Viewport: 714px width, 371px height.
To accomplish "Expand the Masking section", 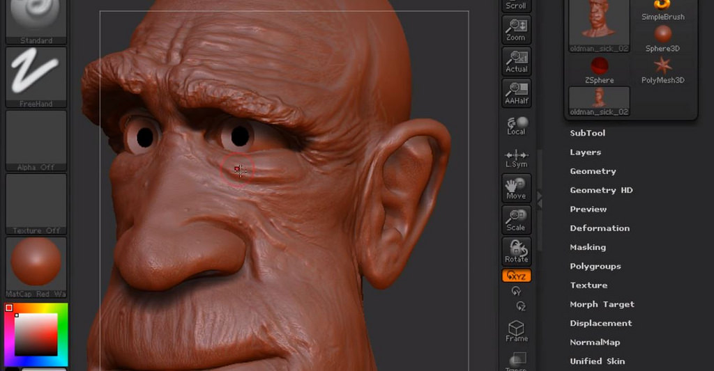I will (588, 247).
